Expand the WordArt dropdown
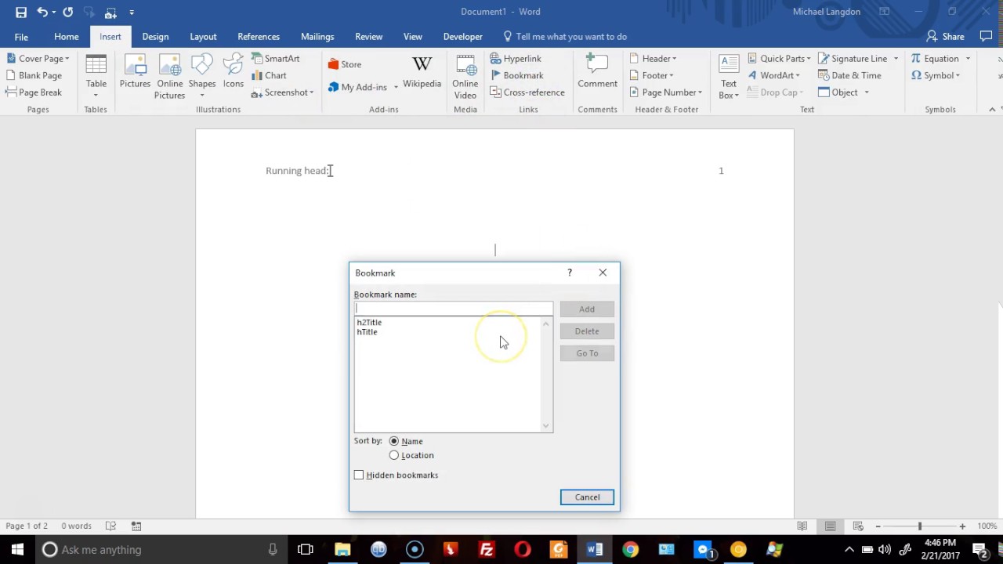The height and width of the screenshot is (564, 1003). [x=798, y=75]
